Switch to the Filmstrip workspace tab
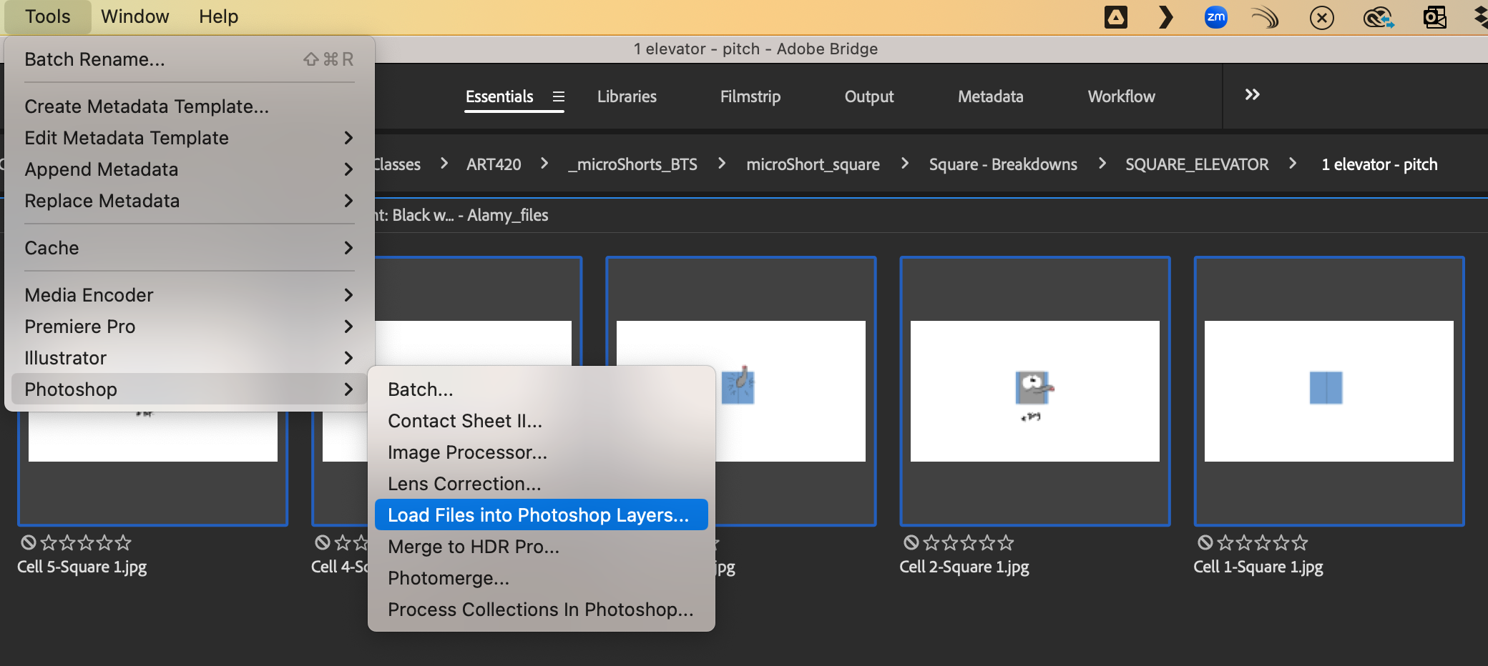Viewport: 1488px width, 666px height. tap(750, 96)
